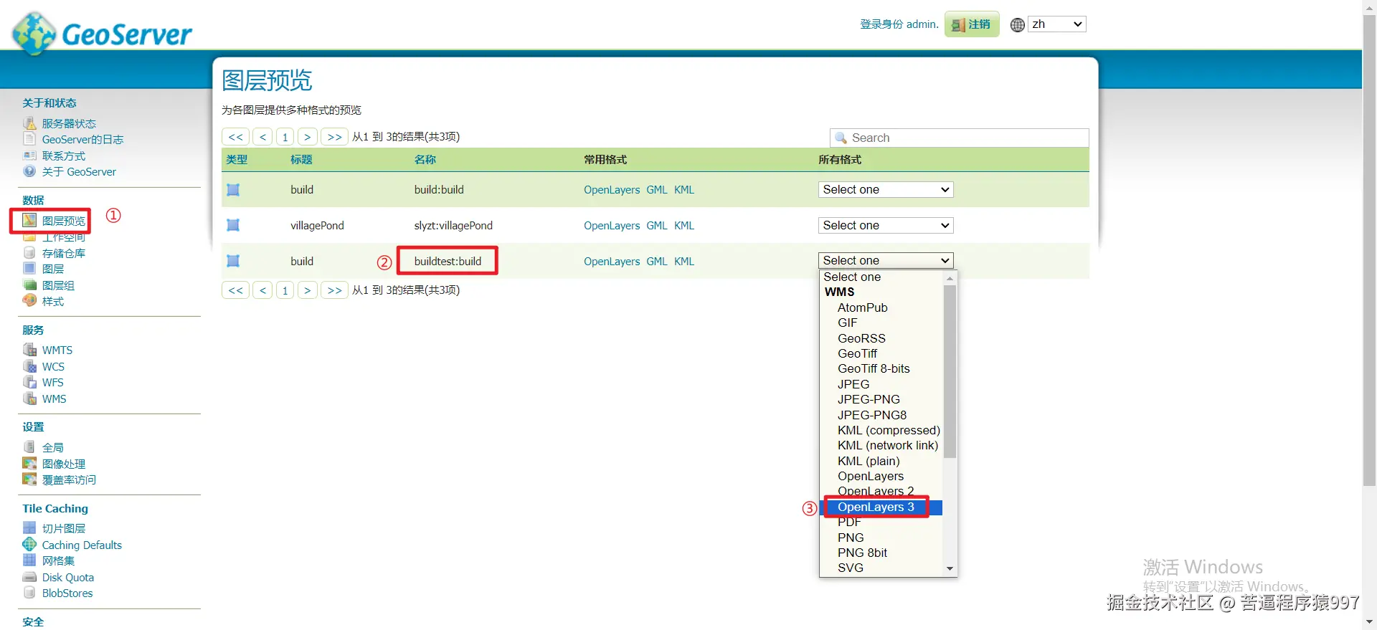
Task: Click the BlobStores icon
Action: (29, 593)
